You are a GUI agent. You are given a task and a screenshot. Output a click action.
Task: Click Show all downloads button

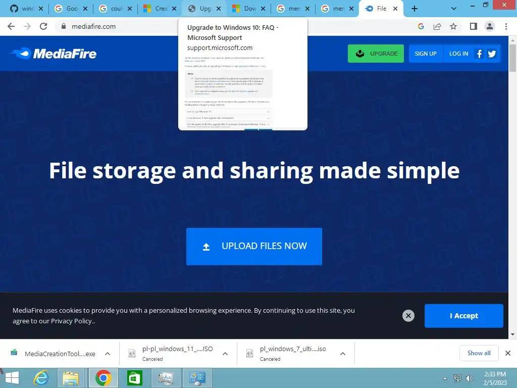coord(479,353)
